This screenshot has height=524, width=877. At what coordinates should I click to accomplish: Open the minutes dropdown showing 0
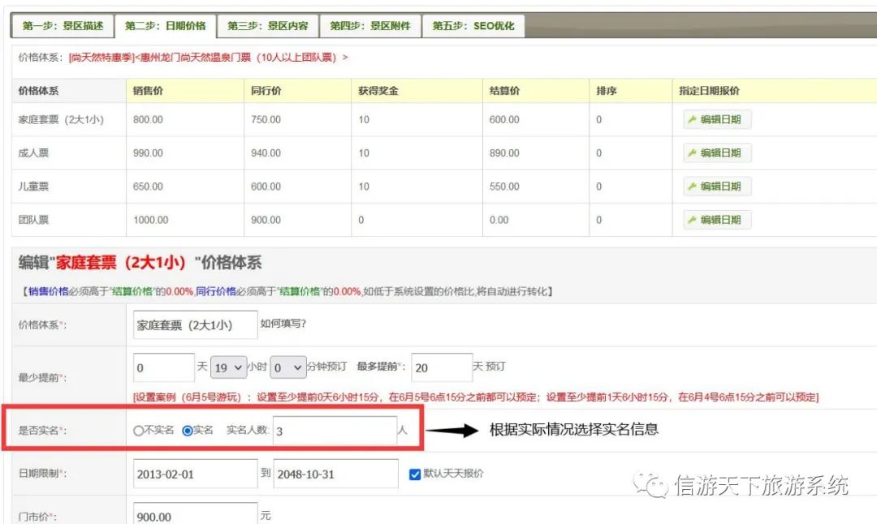click(288, 367)
